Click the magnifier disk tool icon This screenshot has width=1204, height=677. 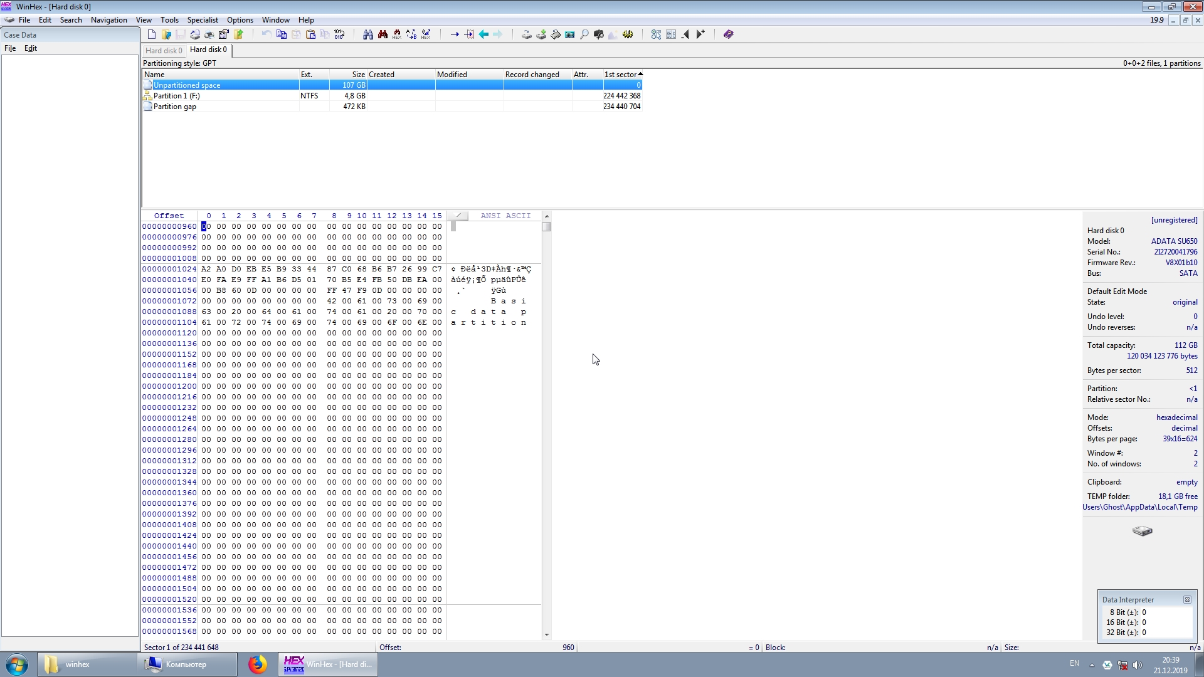pyautogui.click(x=584, y=34)
